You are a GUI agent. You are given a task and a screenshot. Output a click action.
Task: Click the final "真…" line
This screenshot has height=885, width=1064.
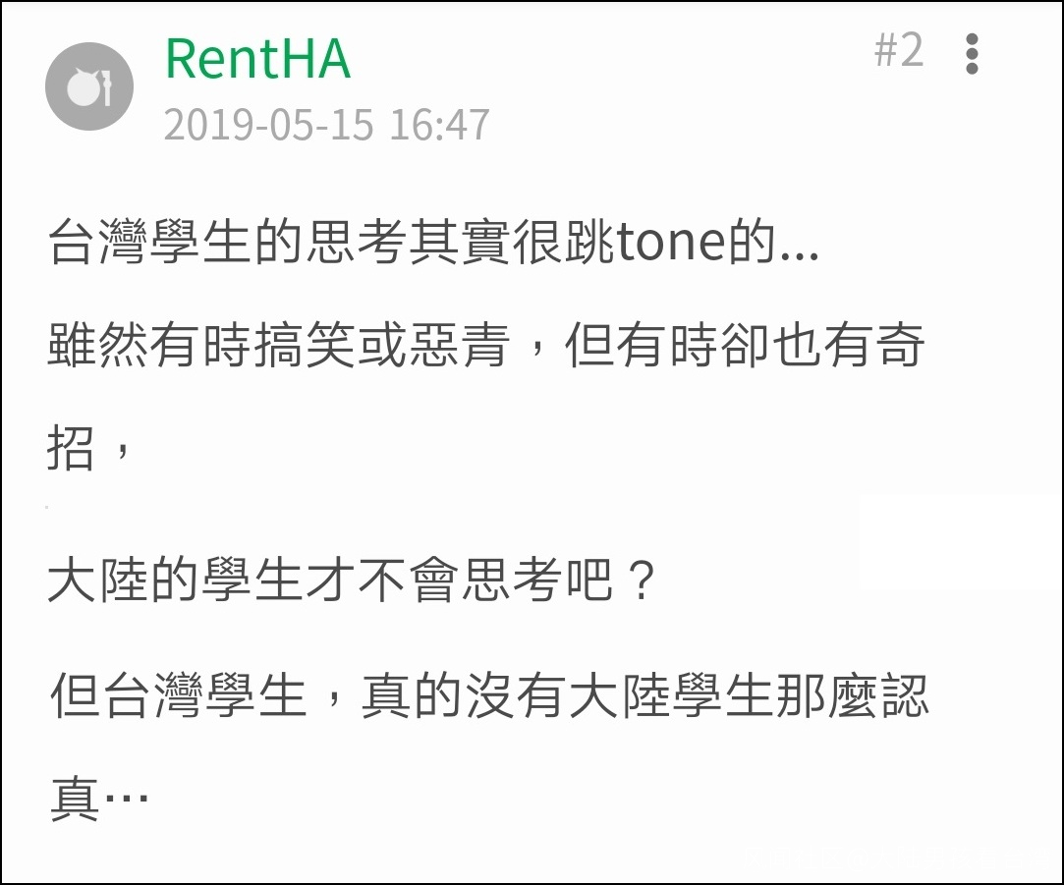(98, 799)
